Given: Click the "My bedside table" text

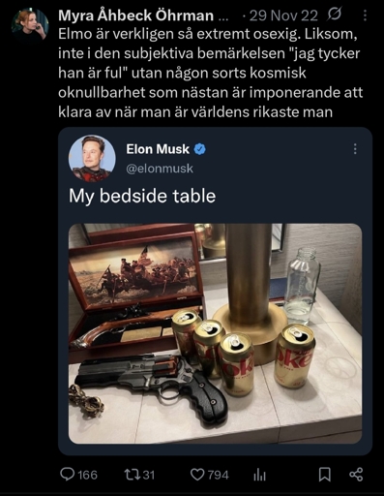Looking at the screenshot, I should pyautogui.click(x=142, y=196).
